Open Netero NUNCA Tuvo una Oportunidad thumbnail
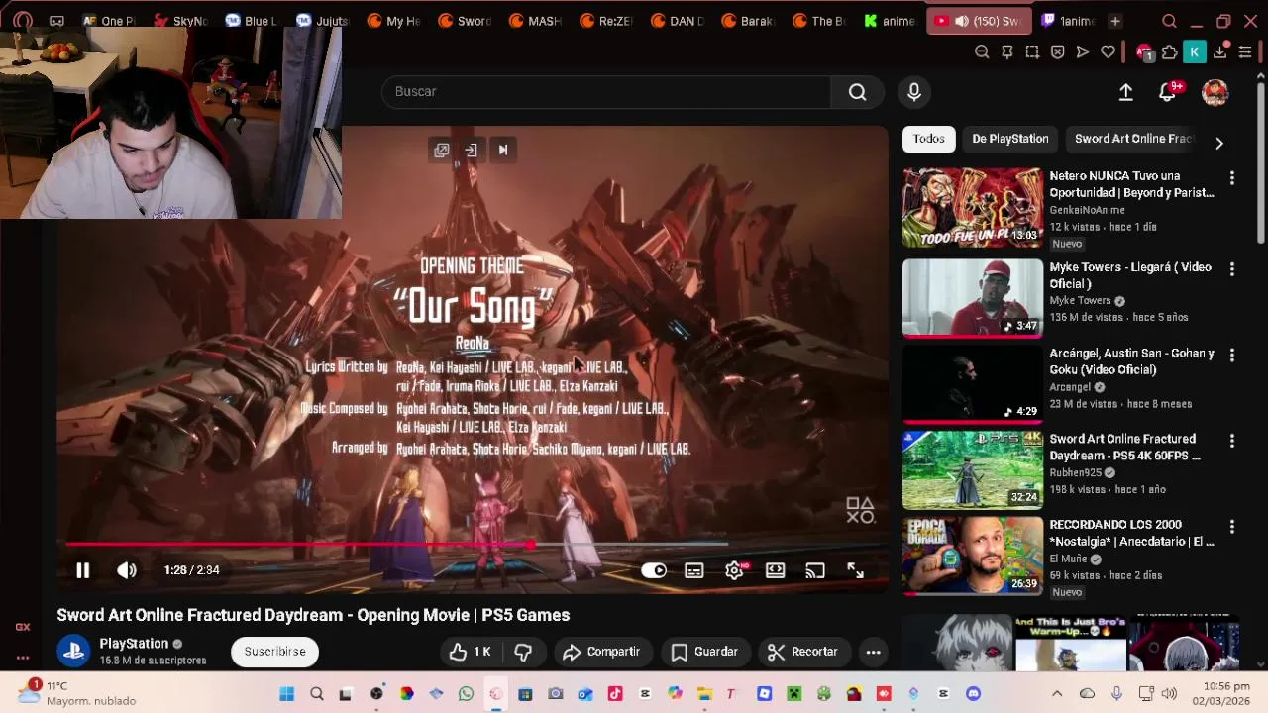Image resolution: width=1268 pixels, height=713 pixels. pos(973,207)
